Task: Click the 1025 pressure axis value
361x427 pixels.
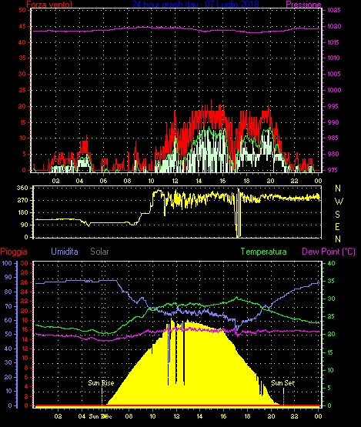Action: coord(334,10)
